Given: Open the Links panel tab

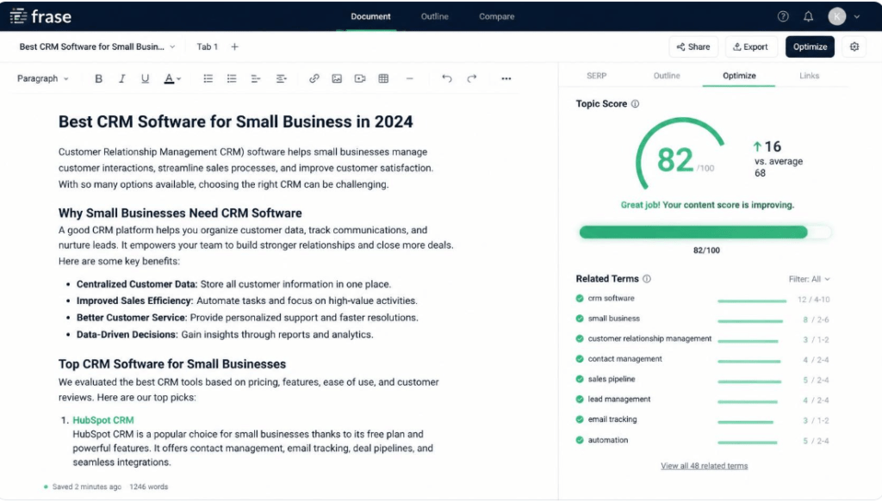Looking at the screenshot, I should (x=809, y=75).
